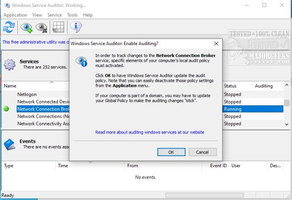Click the Ready status bar text

[8, 195]
